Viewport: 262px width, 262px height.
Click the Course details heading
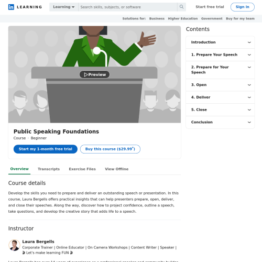pyautogui.click(x=27, y=183)
